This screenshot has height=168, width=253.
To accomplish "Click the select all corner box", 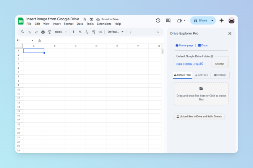I will tap(19, 46).
